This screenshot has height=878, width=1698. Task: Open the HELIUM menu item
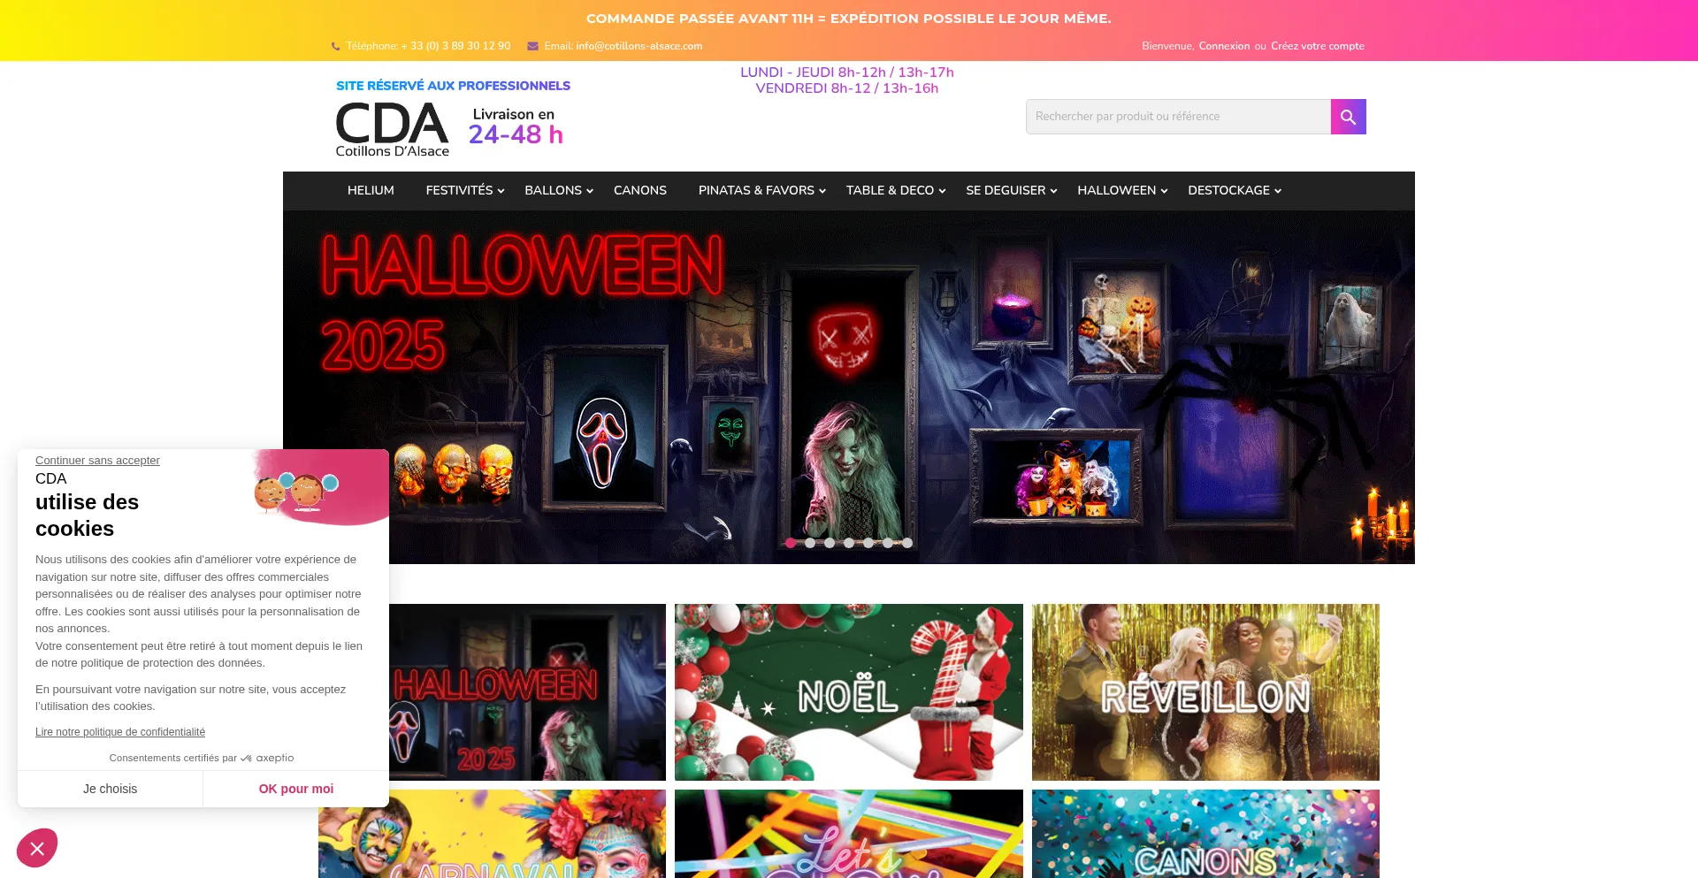(371, 190)
